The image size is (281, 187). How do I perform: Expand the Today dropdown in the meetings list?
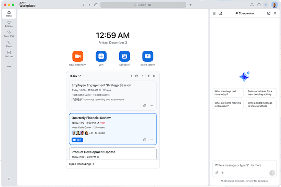(x=75, y=76)
